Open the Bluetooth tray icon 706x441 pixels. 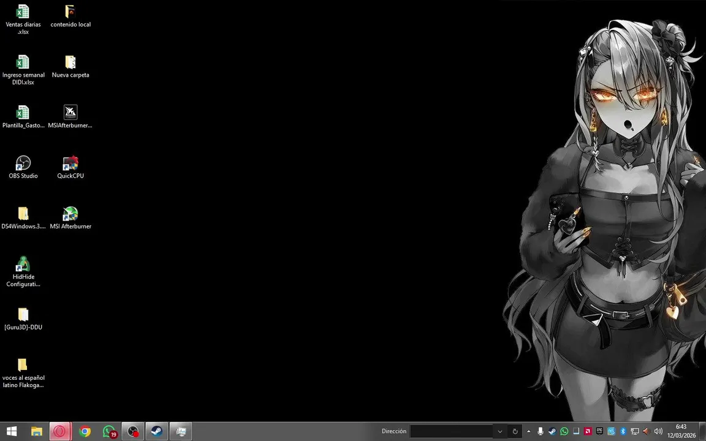623,431
